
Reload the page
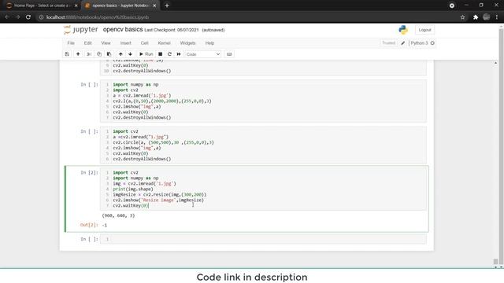pyautogui.click(x=28, y=17)
